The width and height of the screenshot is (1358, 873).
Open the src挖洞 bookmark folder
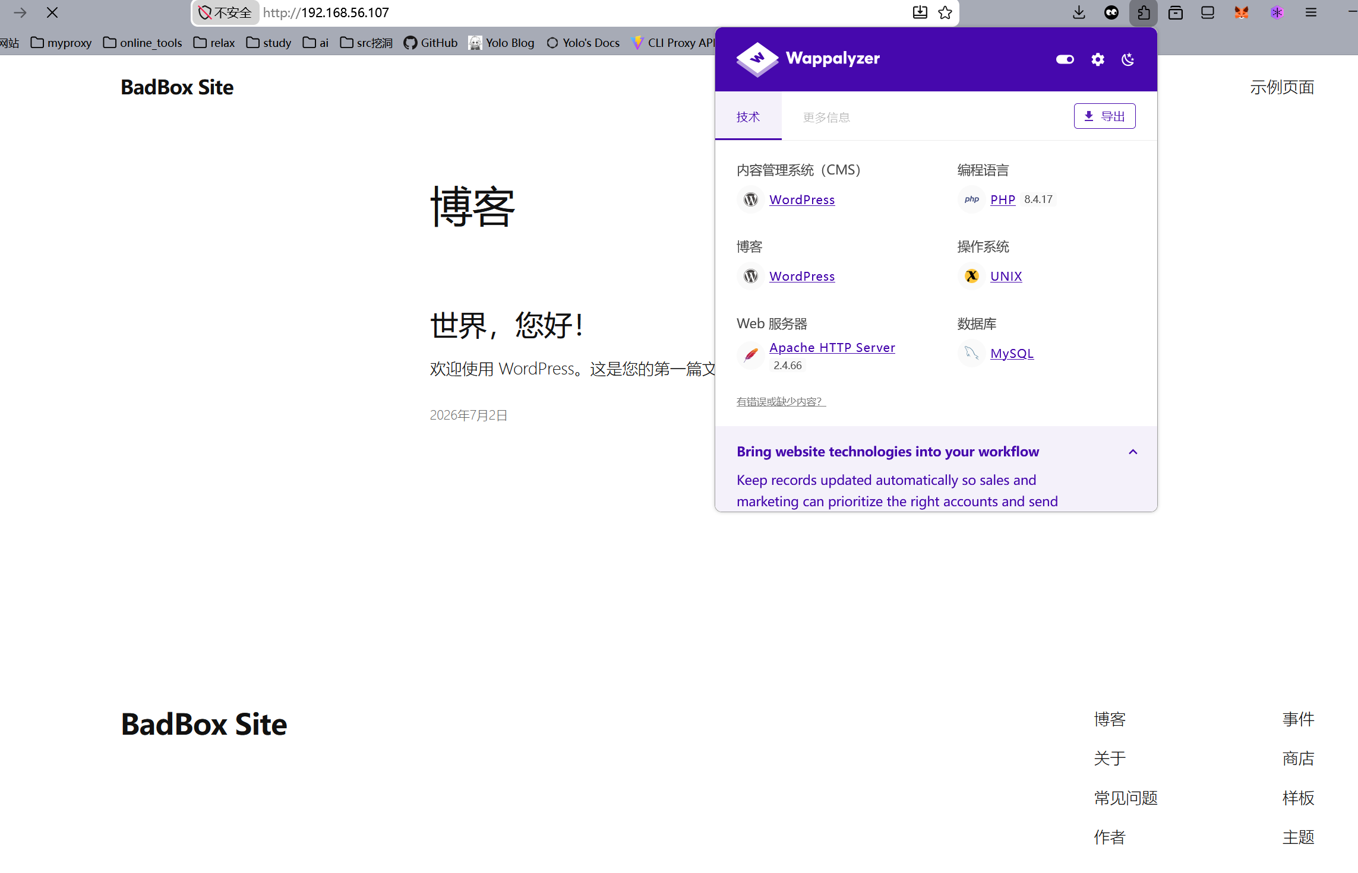(x=367, y=43)
